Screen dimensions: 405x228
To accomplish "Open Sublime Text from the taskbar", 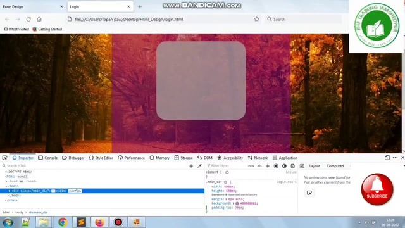I will click(x=81, y=222).
